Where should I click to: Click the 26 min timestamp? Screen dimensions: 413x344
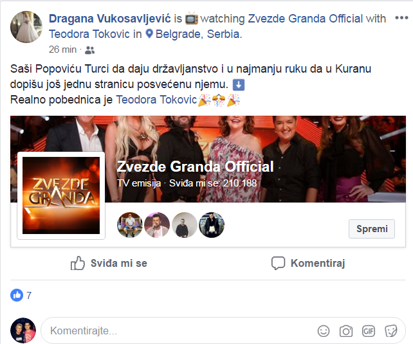pos(62,50)
